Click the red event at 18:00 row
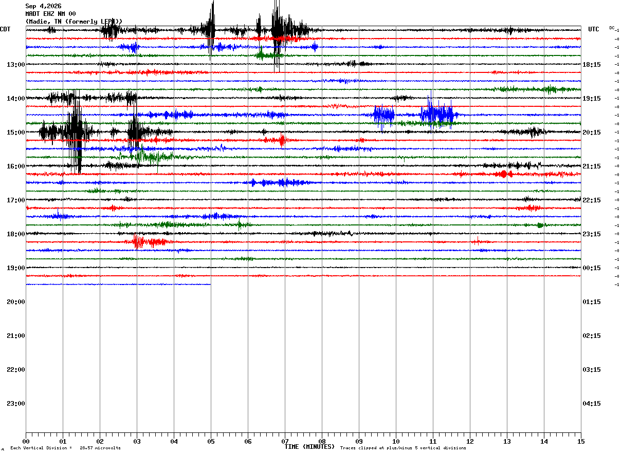The width and height of the screenshot is (622, 455). tap(149, 241)
